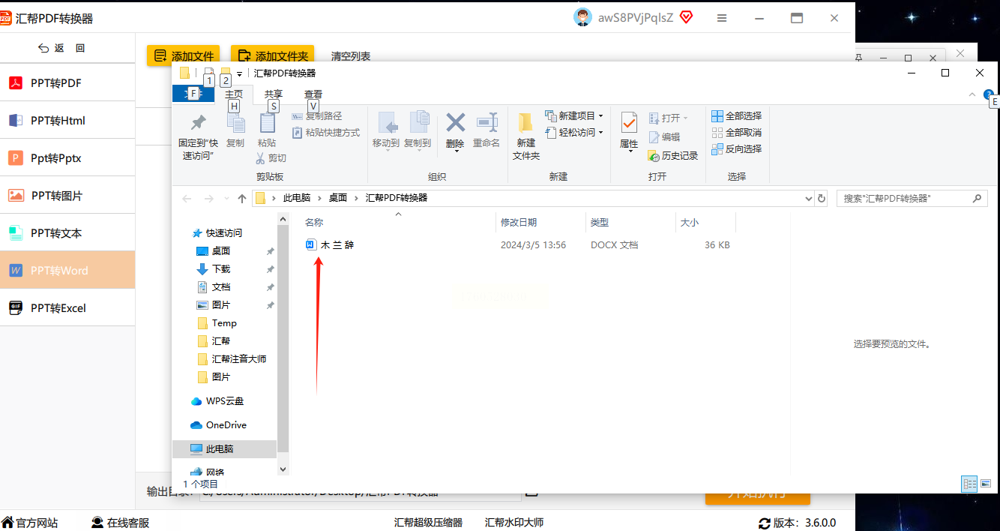Open 汇帮注音大师 folder in navigation pane

coord(238,359)
